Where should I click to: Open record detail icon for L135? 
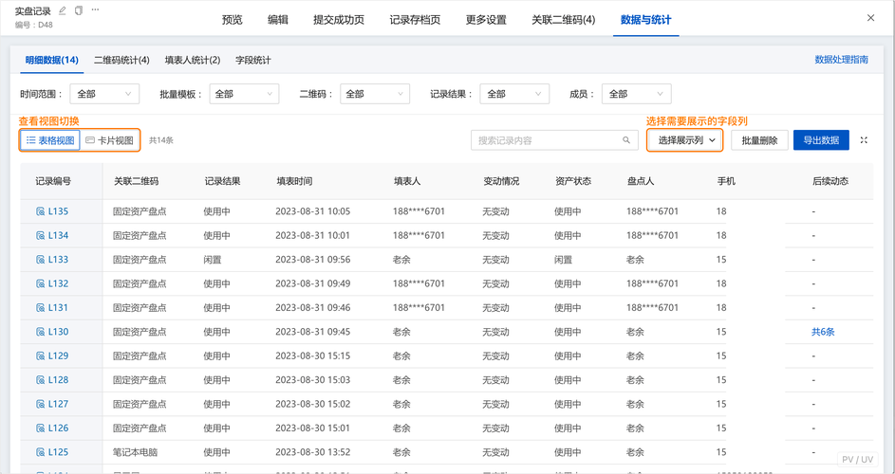click(x=40, y=211)
